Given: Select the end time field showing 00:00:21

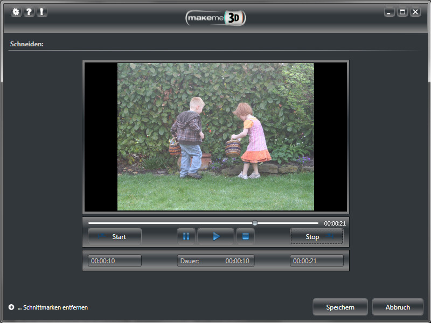Looking at the screenshot, I should (x=317, y=261).
